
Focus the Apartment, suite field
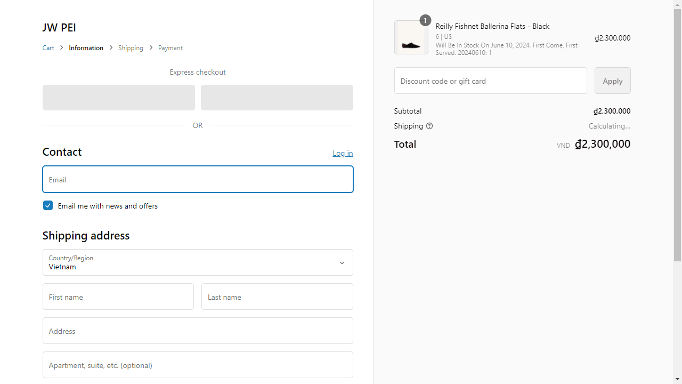(198, 365)
